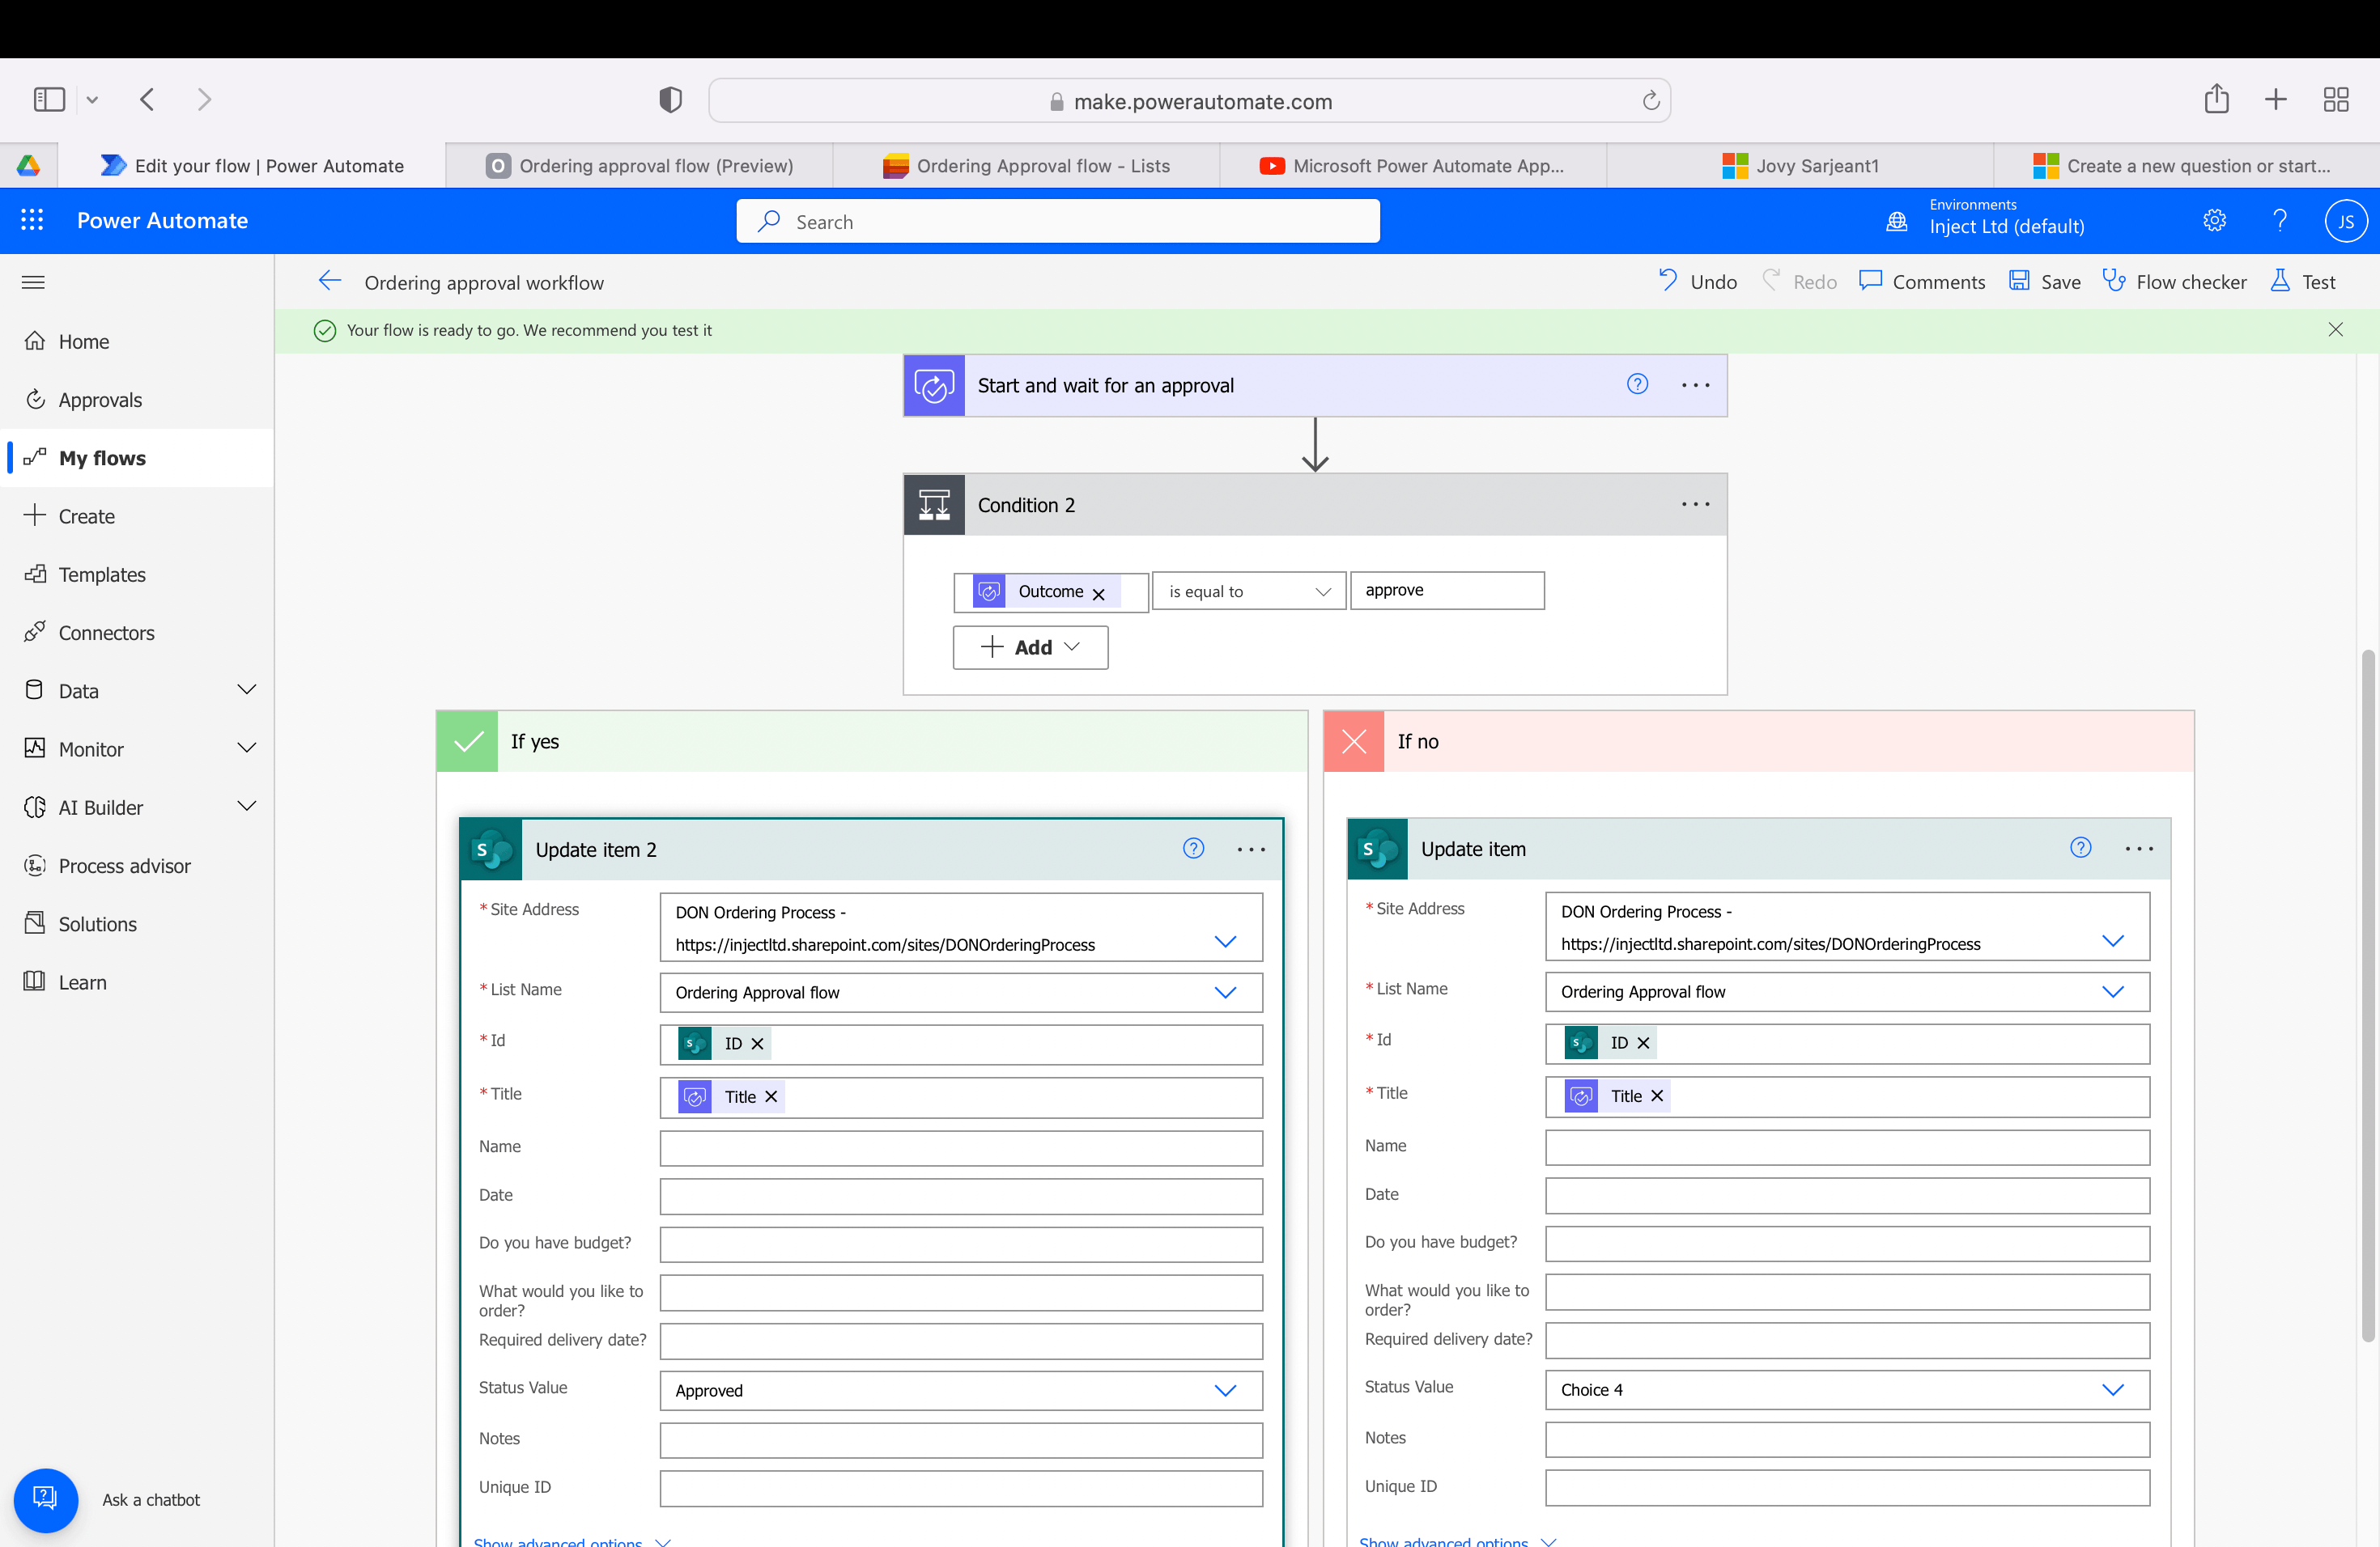
Task: Click the Add condition button
Action: [x=1030, y=647]
